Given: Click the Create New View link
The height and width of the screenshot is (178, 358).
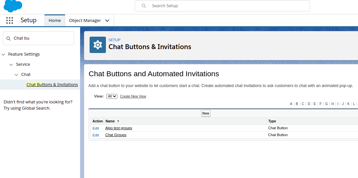Looking at the screenshot, I should [133, 96].
